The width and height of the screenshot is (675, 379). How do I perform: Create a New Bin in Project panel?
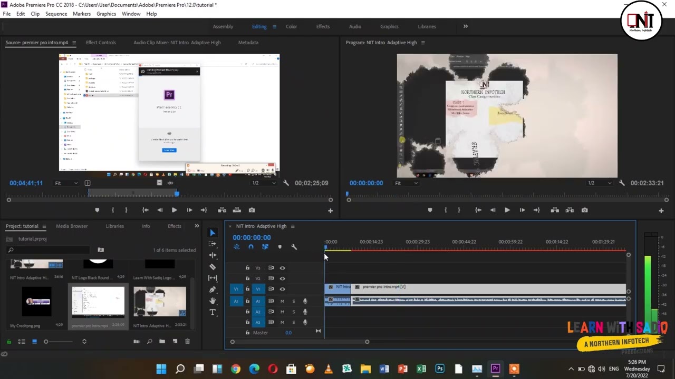tap(162, 342)
